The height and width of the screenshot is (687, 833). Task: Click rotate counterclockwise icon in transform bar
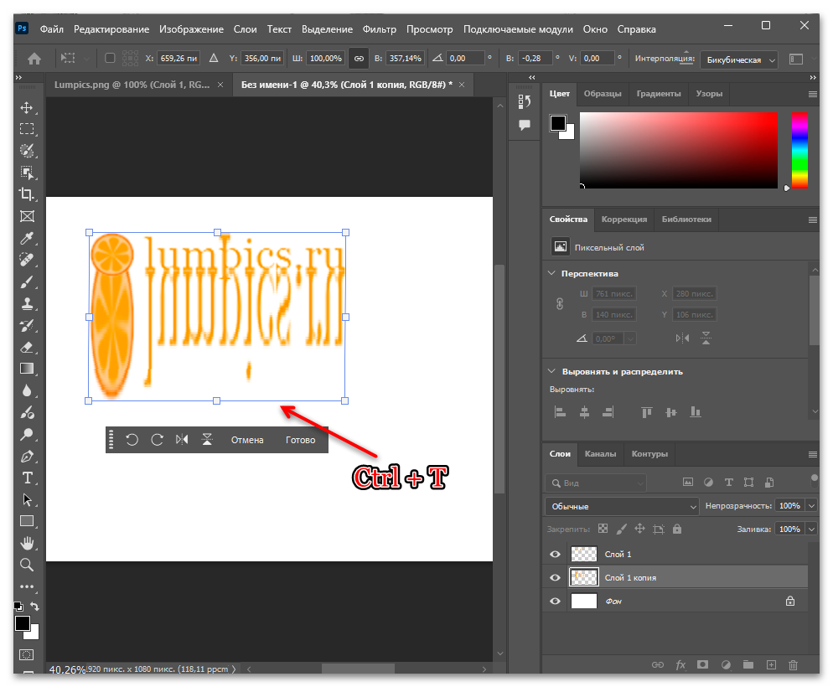(132, 440)
